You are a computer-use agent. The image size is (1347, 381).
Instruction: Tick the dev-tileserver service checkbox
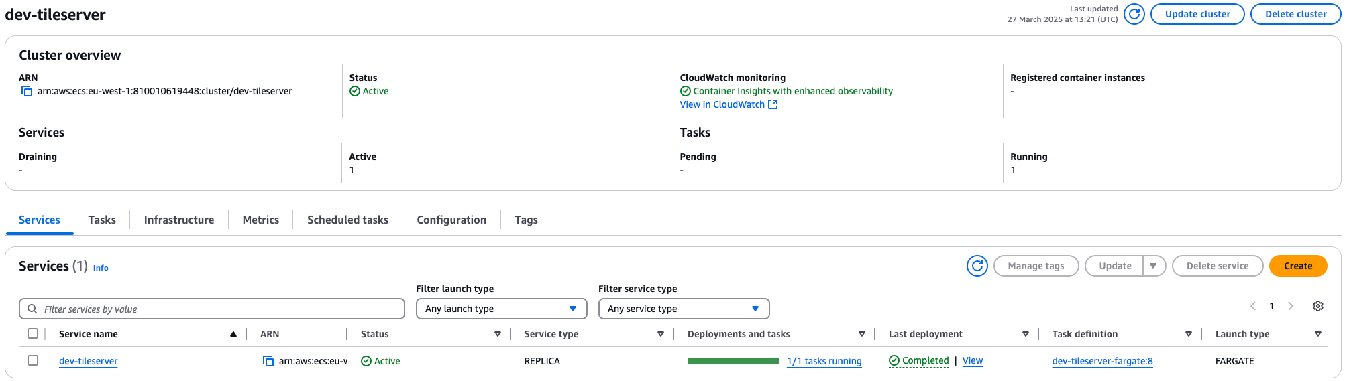point(33,360)
